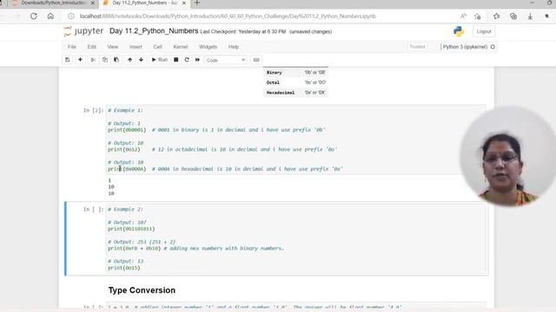Open the Code cell type dropdown
Image resolution: width=556 pixels, height=312 pixels.
click(226, 60)
